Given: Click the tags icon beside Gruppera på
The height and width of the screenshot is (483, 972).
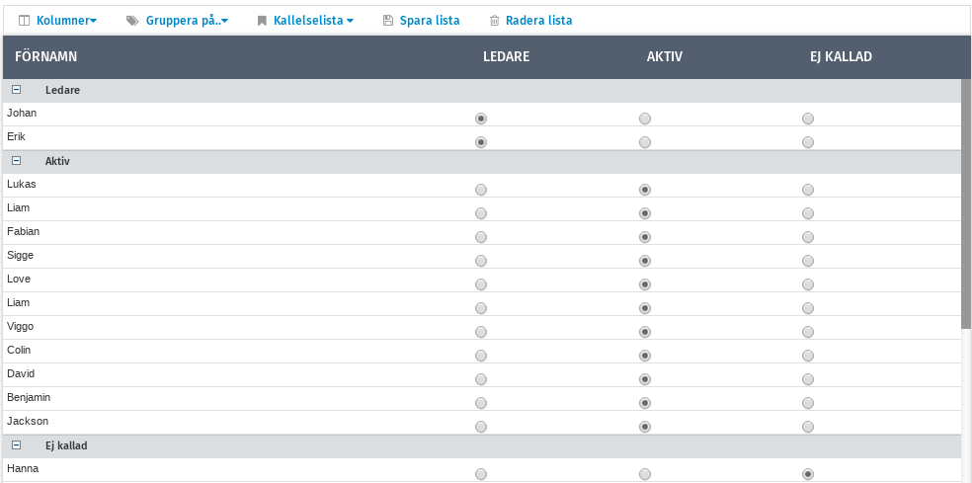Looking at the screenshot, I should pyautogui.click(x=133, y=20).
